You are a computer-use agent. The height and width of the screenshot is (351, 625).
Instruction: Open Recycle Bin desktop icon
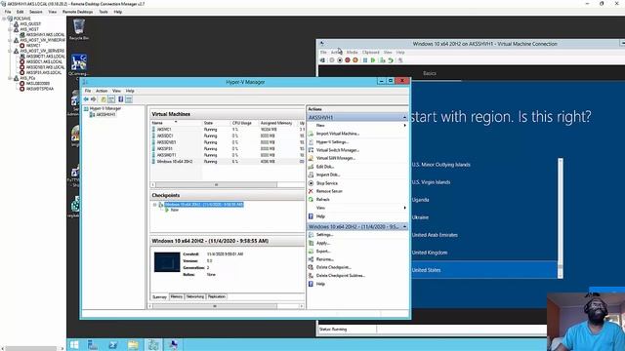(x=79, y=29)
